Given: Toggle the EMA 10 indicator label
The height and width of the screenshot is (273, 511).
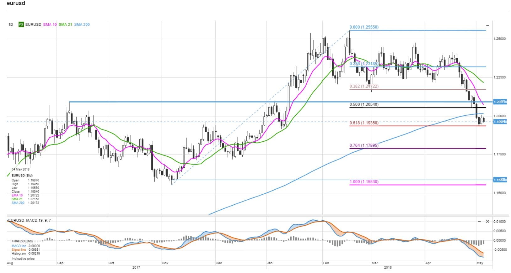Looking at the screenshot, I should point(50,24).
